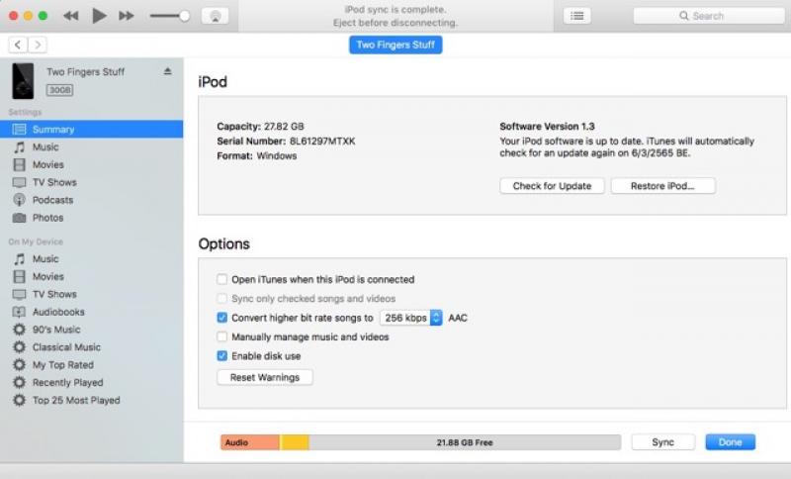Select Top 25 Most Played playlist

pos(76,400)
